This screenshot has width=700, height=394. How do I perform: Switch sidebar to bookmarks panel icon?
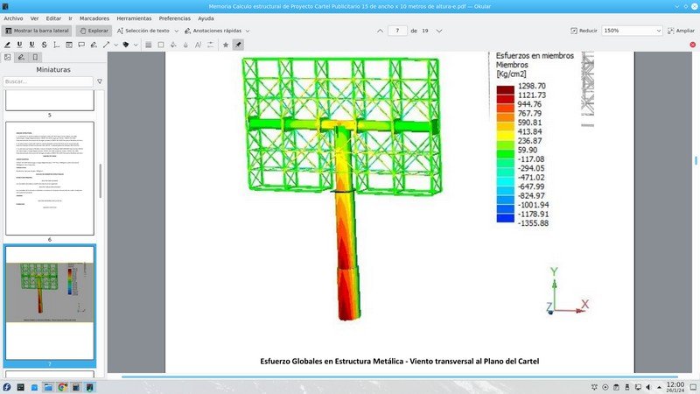click(35, 57)
